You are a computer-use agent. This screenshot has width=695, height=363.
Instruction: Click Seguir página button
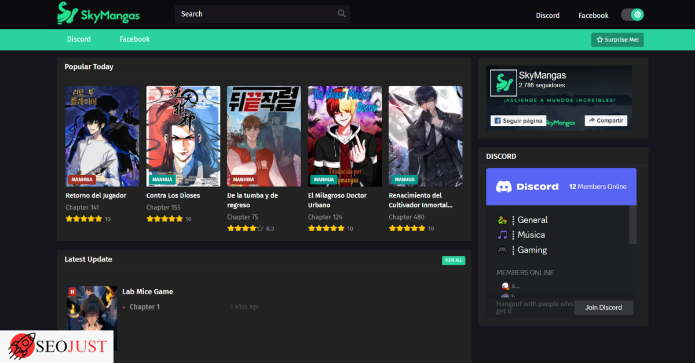click(x=518, y=121)
